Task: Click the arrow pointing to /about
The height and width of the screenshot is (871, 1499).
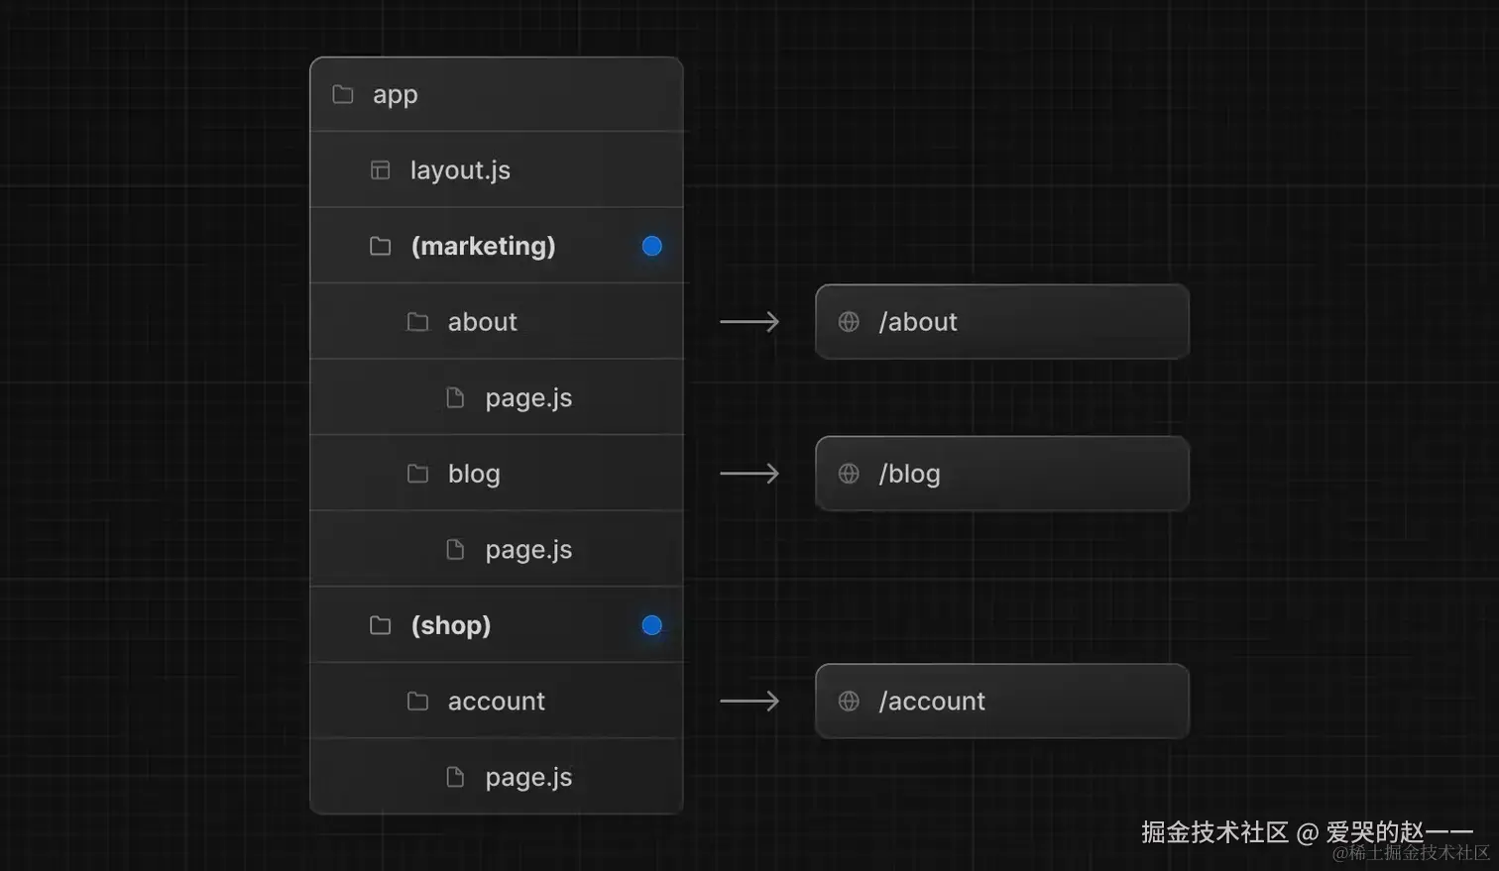Action: [749, 322]
